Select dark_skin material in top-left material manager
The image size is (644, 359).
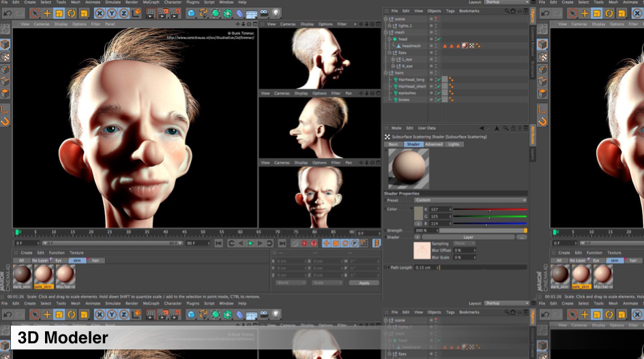(x=23, y=276)
